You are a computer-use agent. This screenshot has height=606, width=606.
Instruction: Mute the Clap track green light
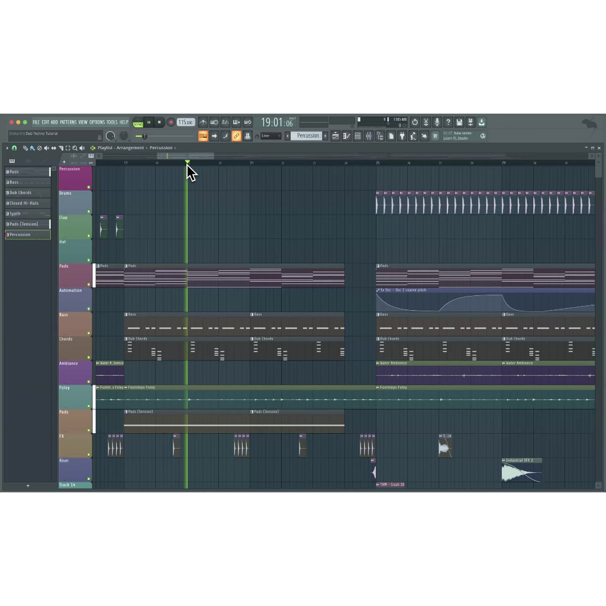click(x=89, y=236)
